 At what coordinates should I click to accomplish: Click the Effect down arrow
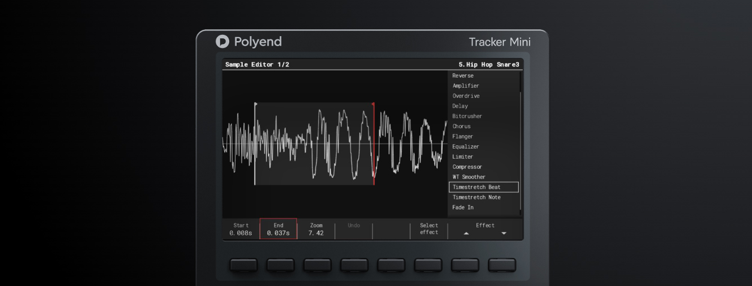click(504, 234)
